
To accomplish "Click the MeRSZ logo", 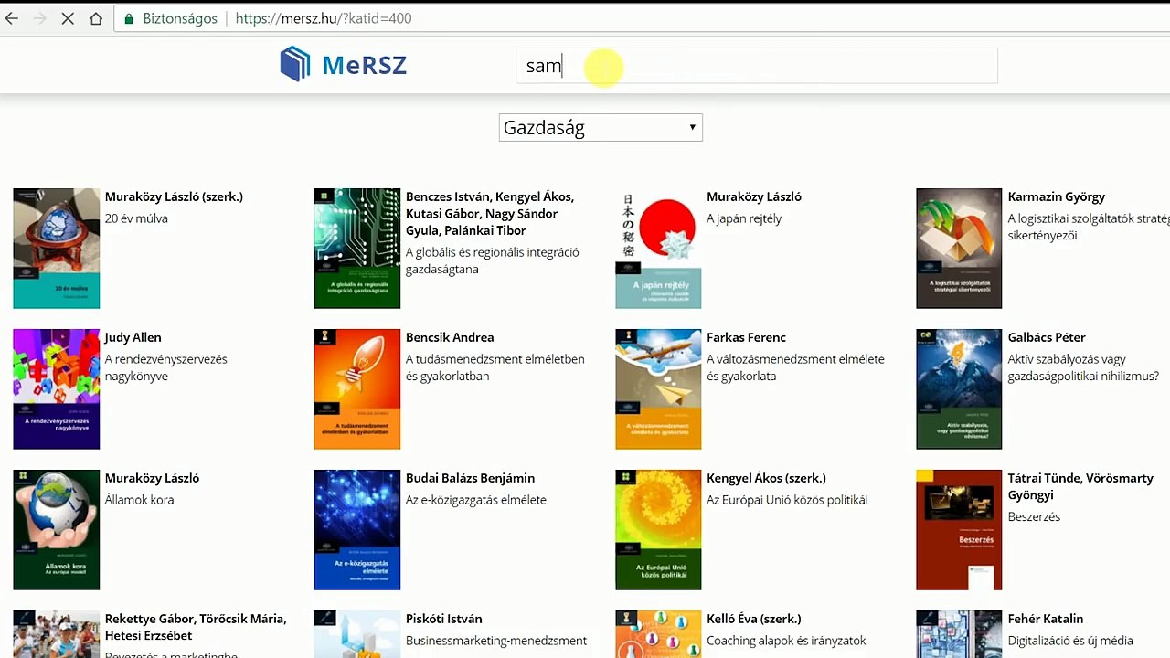I will pos(343,65).
